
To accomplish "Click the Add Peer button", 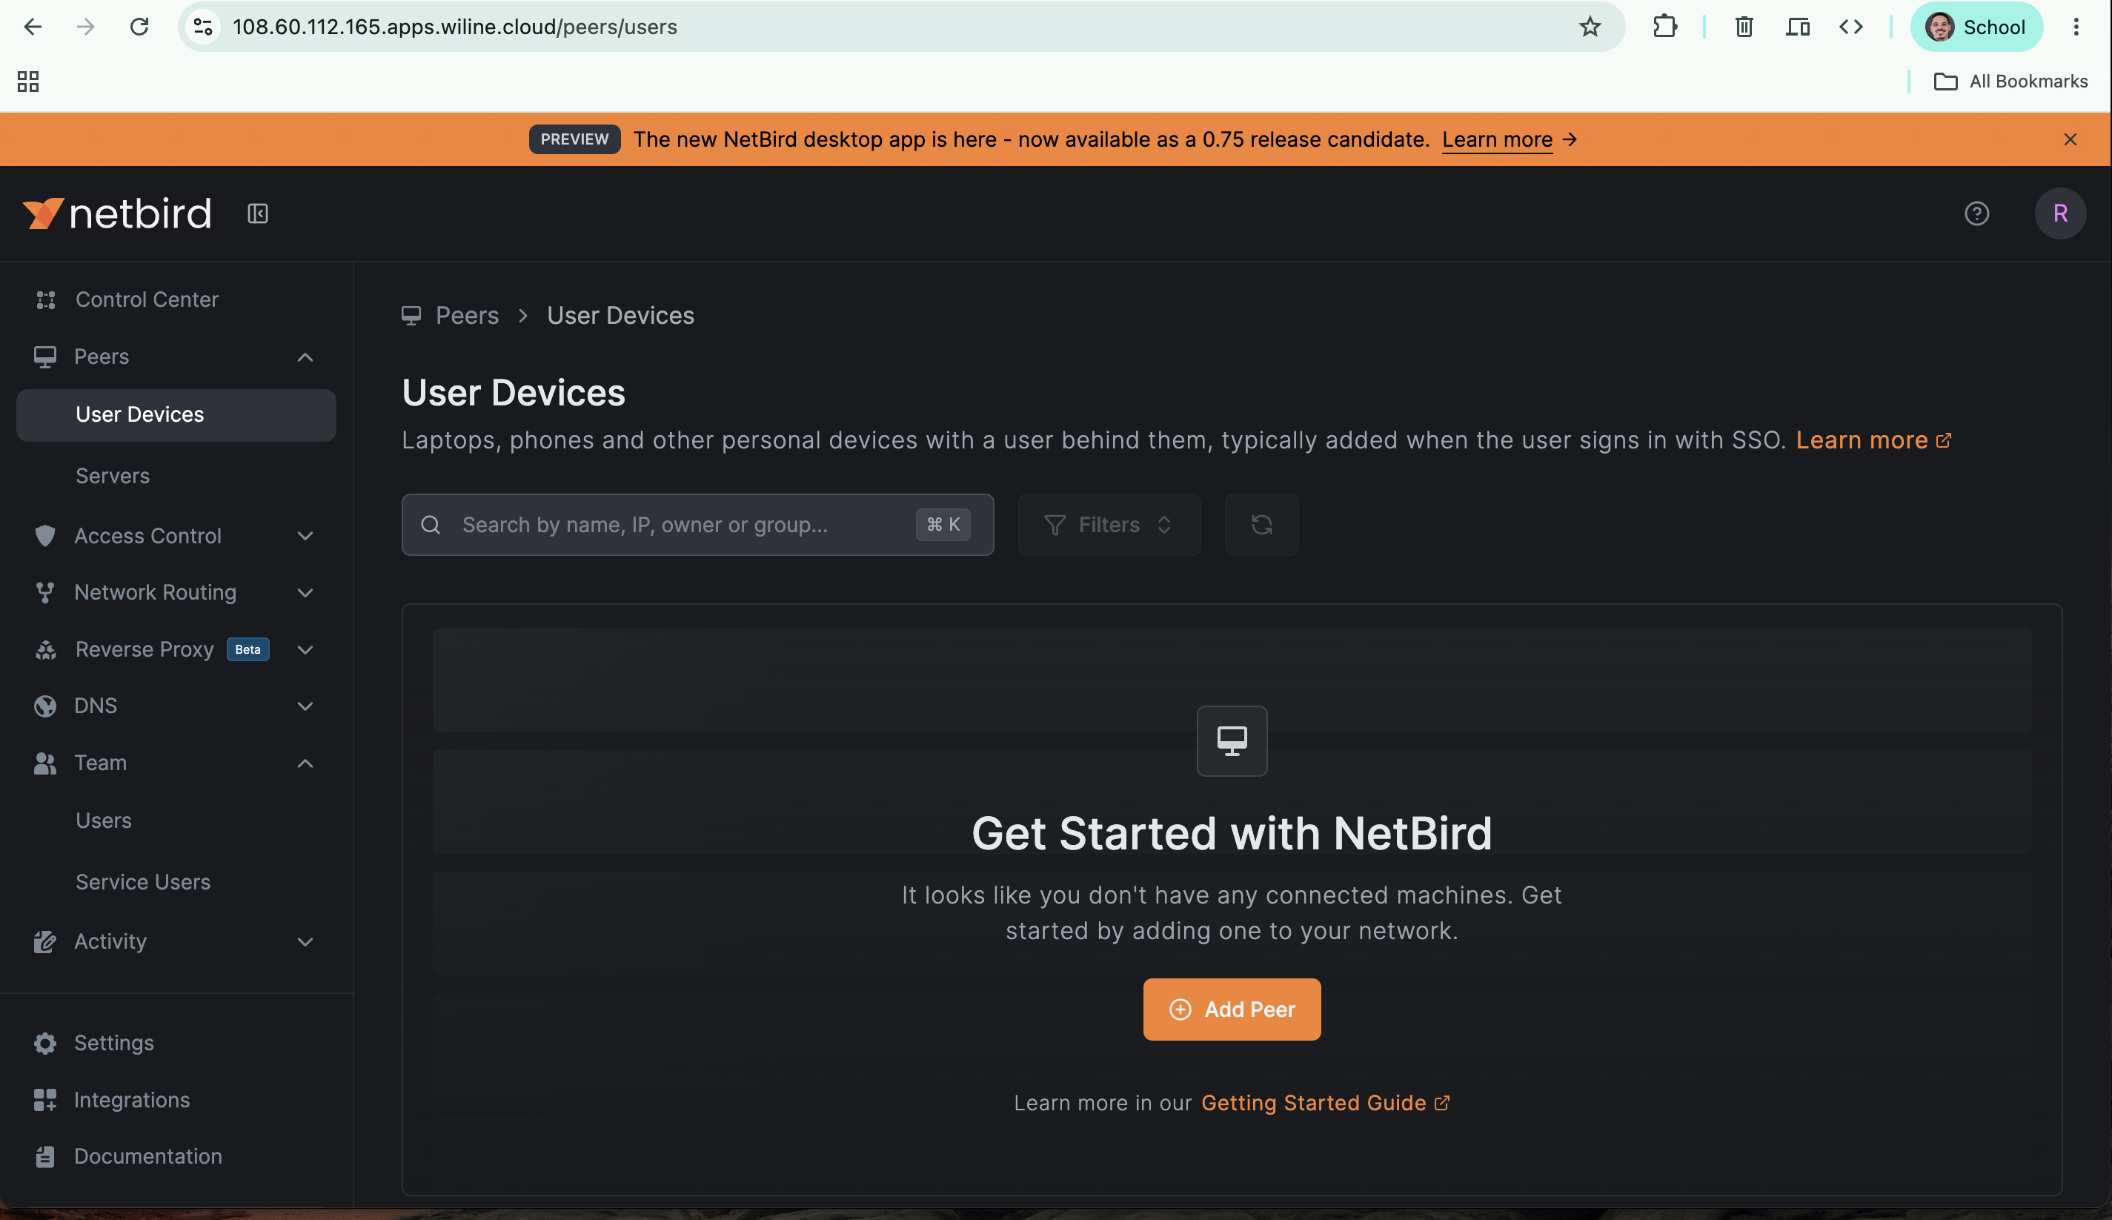I will click(1232, 1009).
